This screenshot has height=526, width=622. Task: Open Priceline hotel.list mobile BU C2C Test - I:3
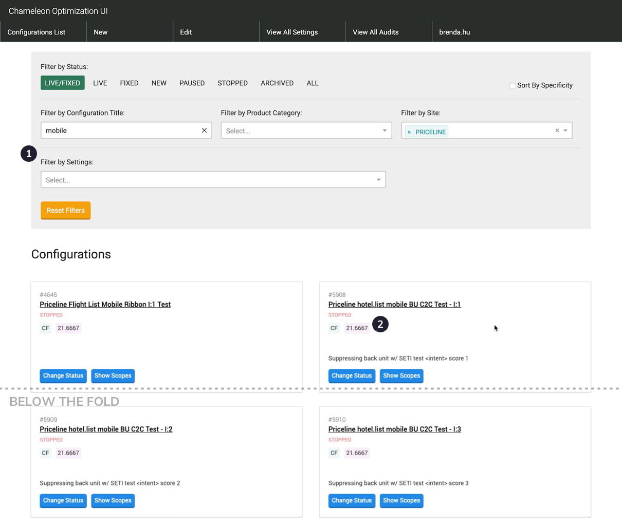coord(394,429)
